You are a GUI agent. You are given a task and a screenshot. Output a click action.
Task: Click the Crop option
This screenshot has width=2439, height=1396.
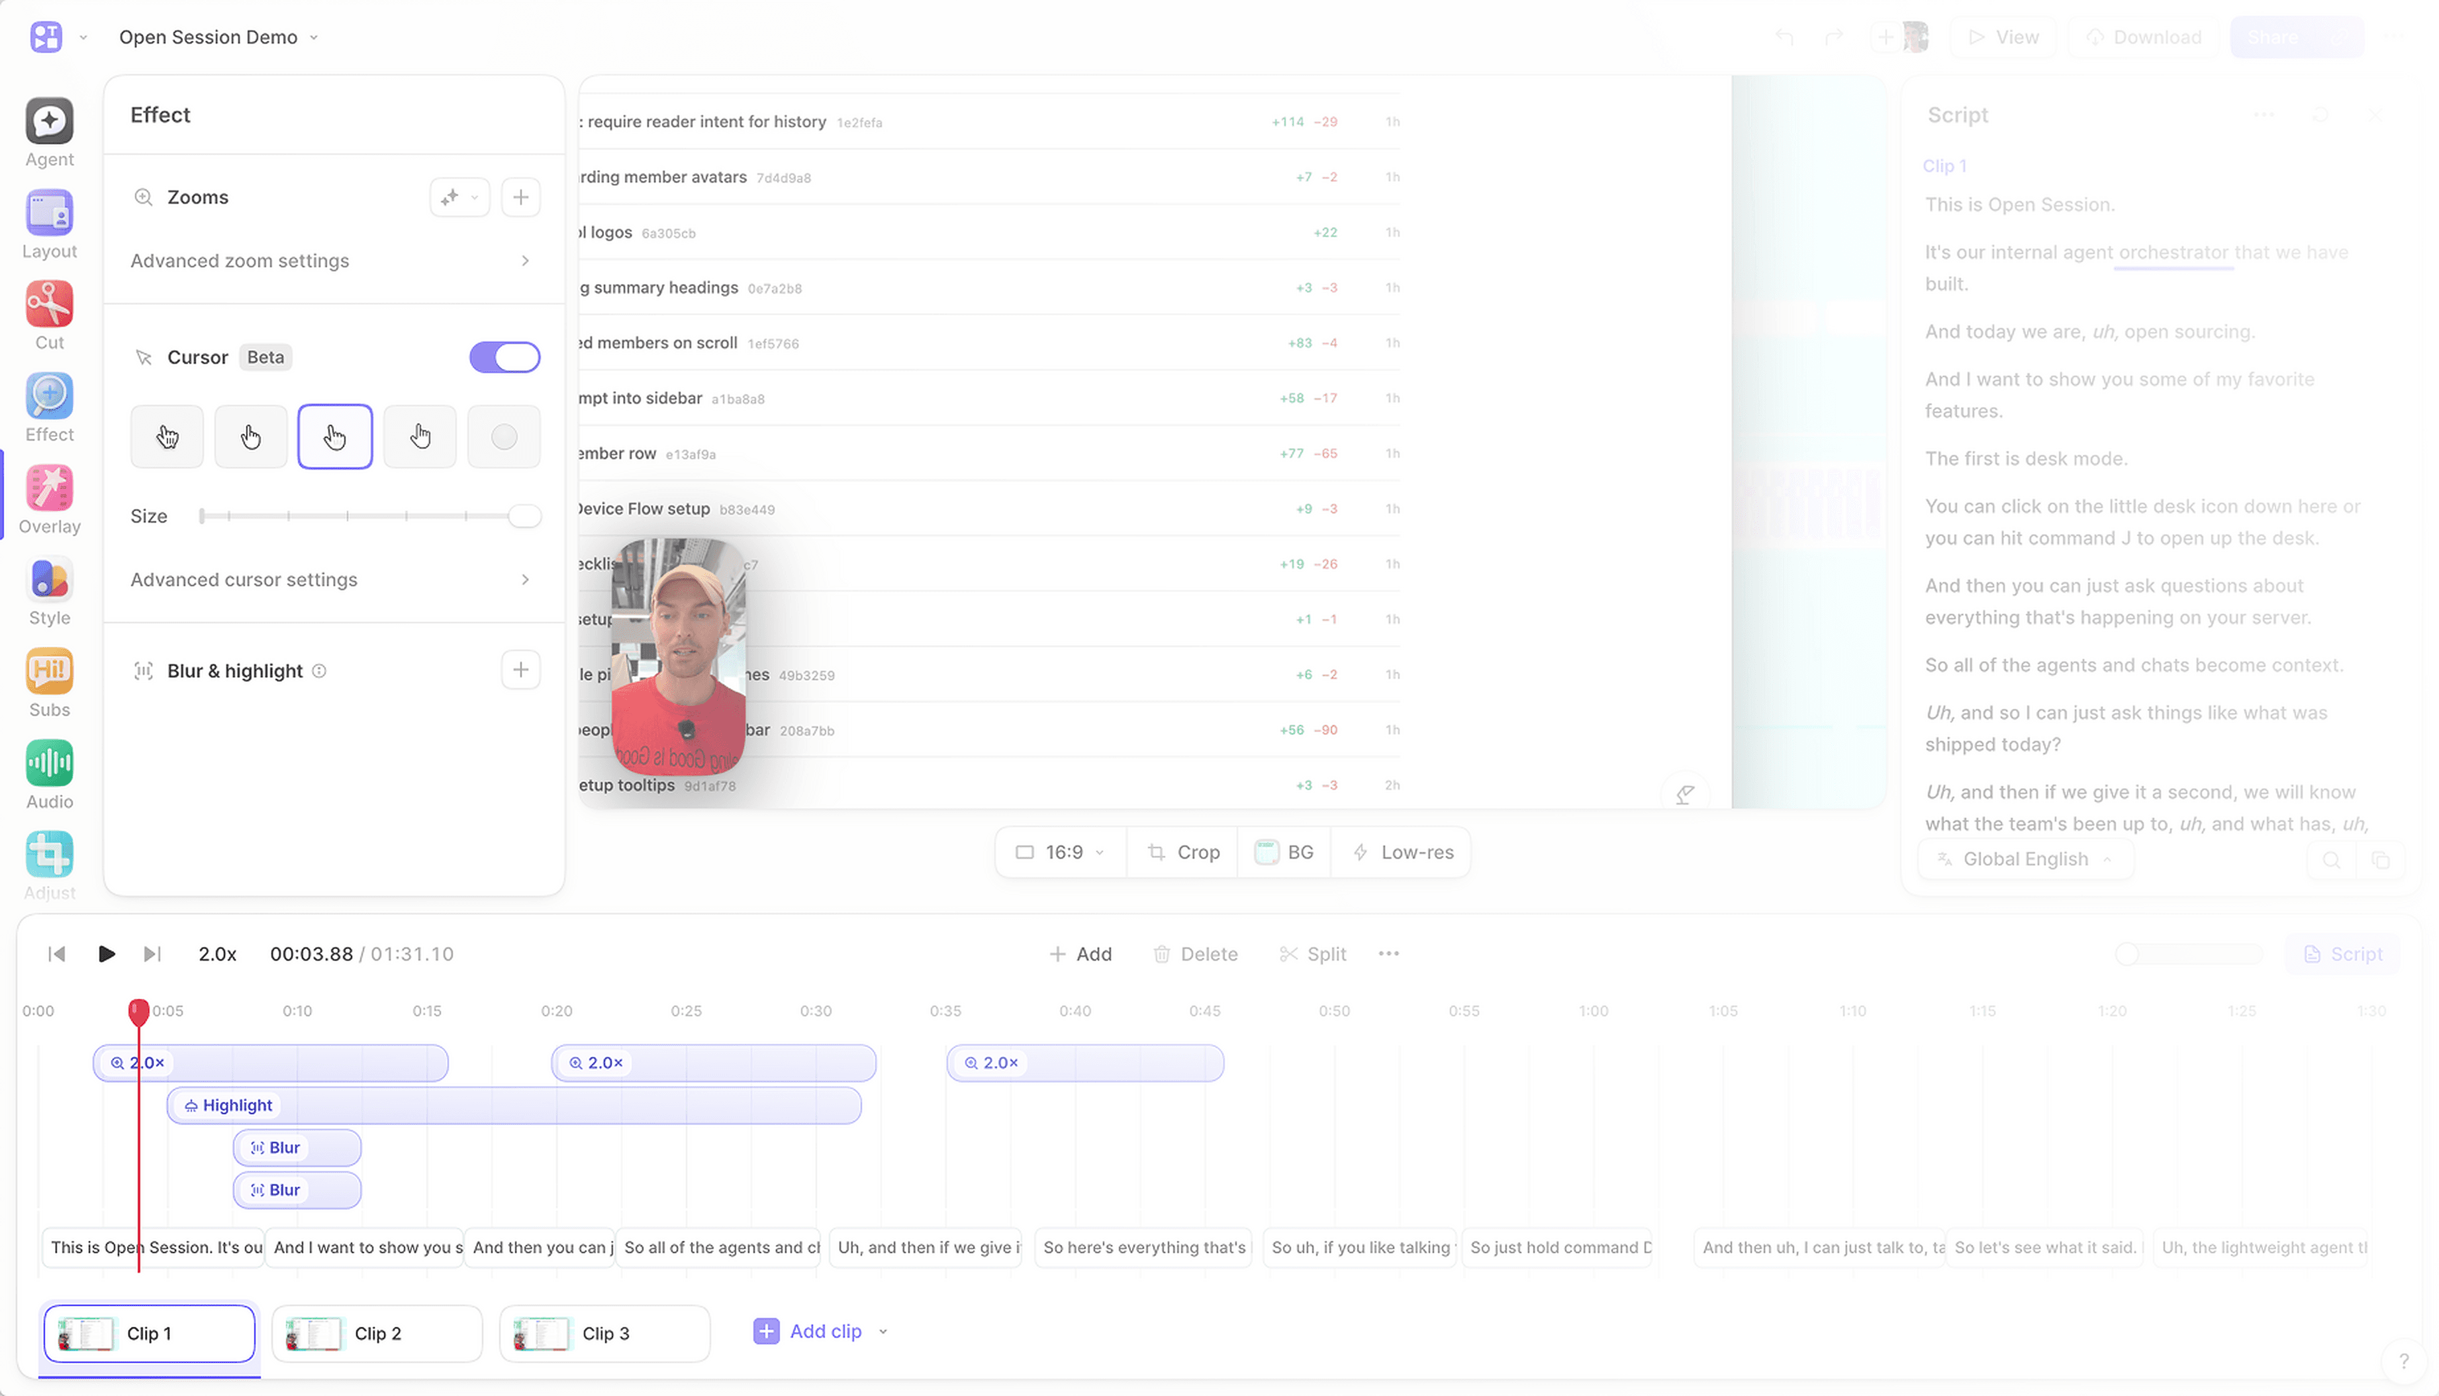pyautogui.click(x=1184, y=852)
